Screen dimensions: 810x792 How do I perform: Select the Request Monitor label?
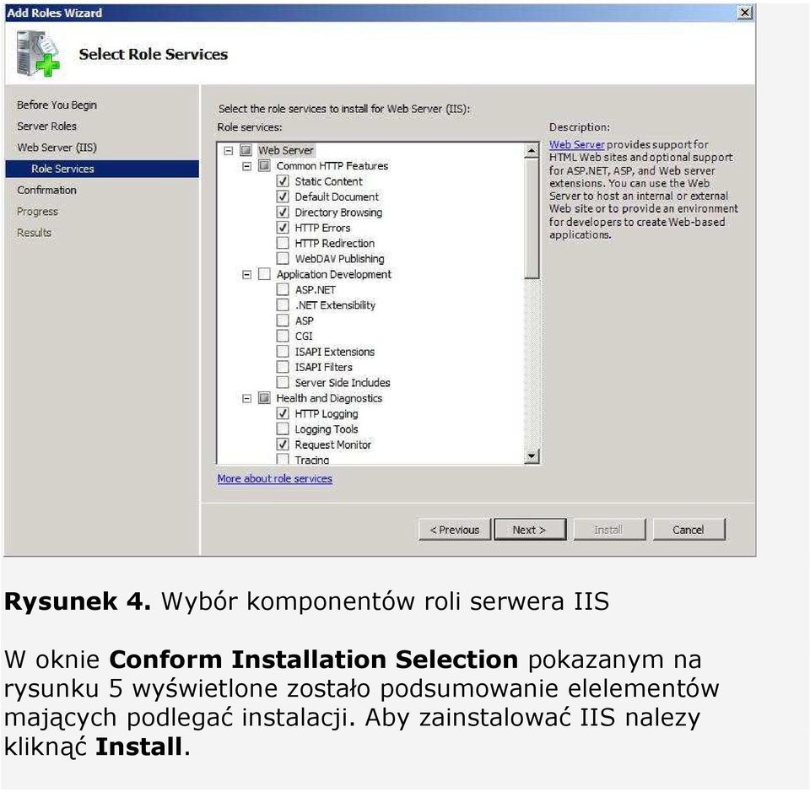coord(332,444)
